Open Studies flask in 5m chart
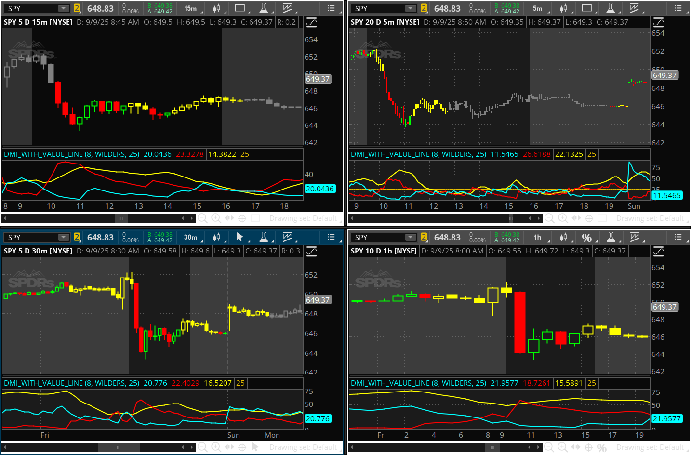691x455 pixels. pyautogui.click(x=611, y=8)
